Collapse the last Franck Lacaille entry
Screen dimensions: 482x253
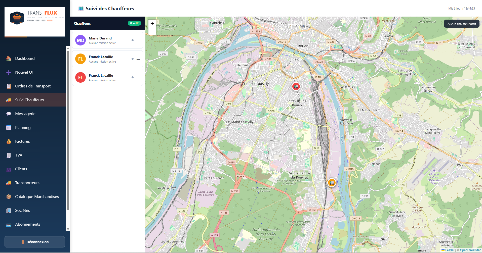pyautogui.click(x=138, y=78)
